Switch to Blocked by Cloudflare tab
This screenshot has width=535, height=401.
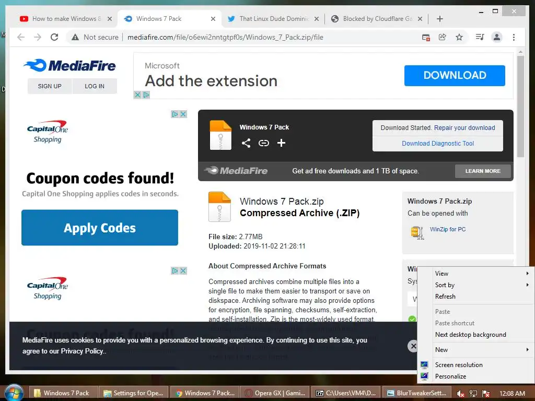click(378, 19)
